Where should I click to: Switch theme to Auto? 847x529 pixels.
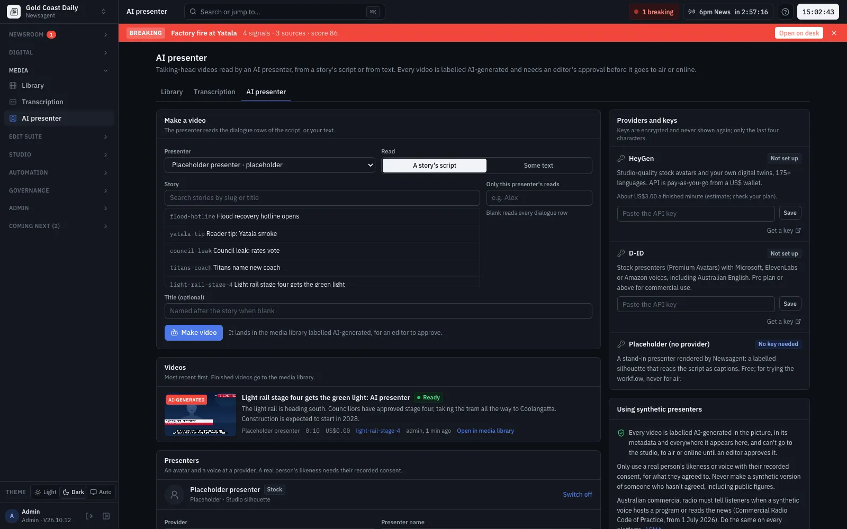(101, 492)
